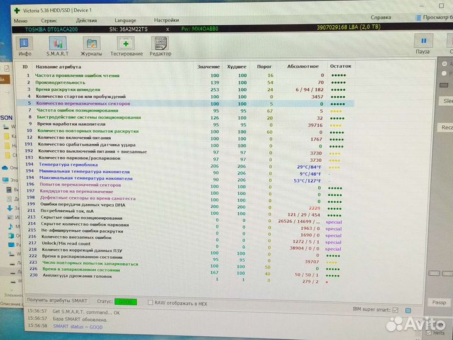
Task: Open the Меню menu
Action: click(20, 20)
